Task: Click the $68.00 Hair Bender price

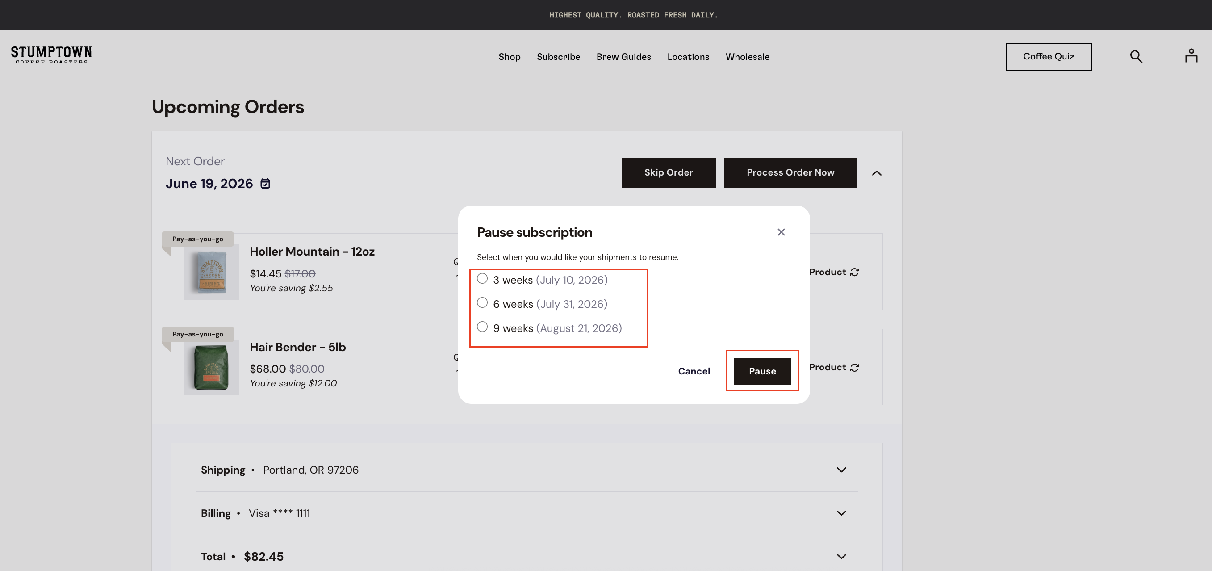Action: tap(267, 369)
